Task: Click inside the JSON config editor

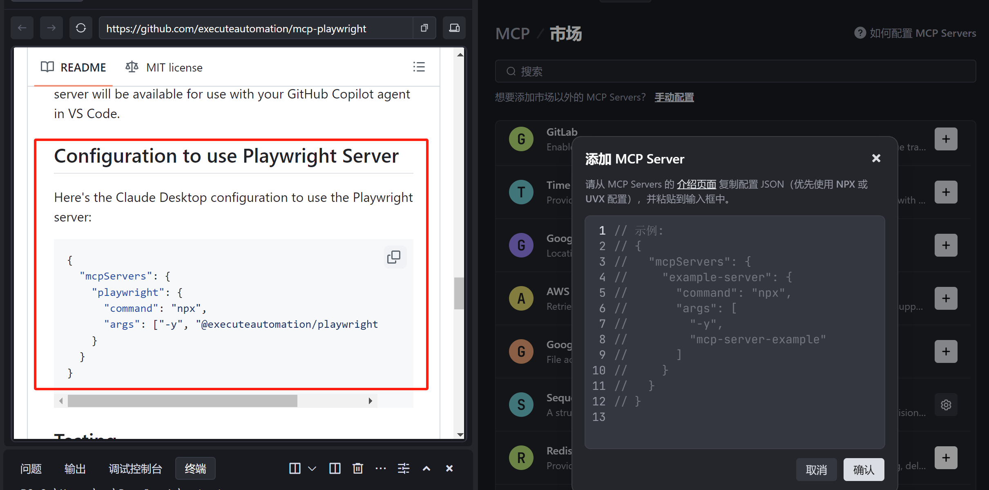Action: pyautogui.click(x=735, y=332)
